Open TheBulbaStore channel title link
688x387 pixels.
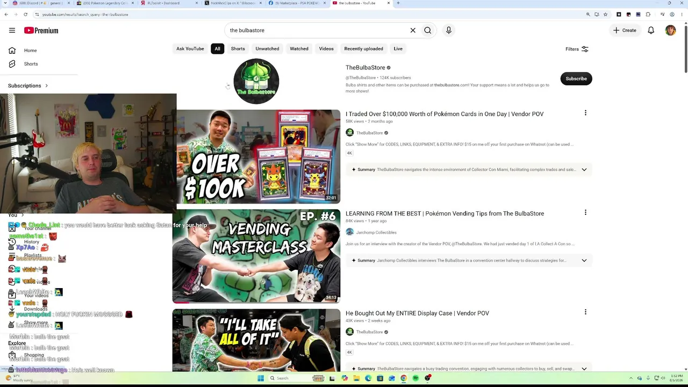365,68
